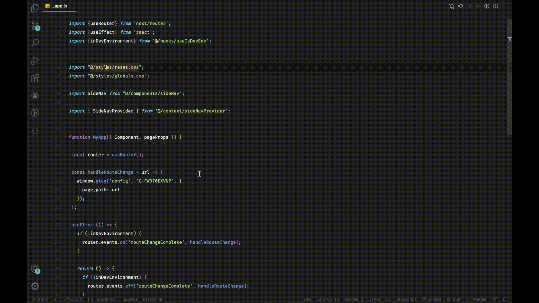Viewport: 539px width, 303px height.
Task: Toggle Zen mode indicator in status bar
Action: tap(307, 299)
